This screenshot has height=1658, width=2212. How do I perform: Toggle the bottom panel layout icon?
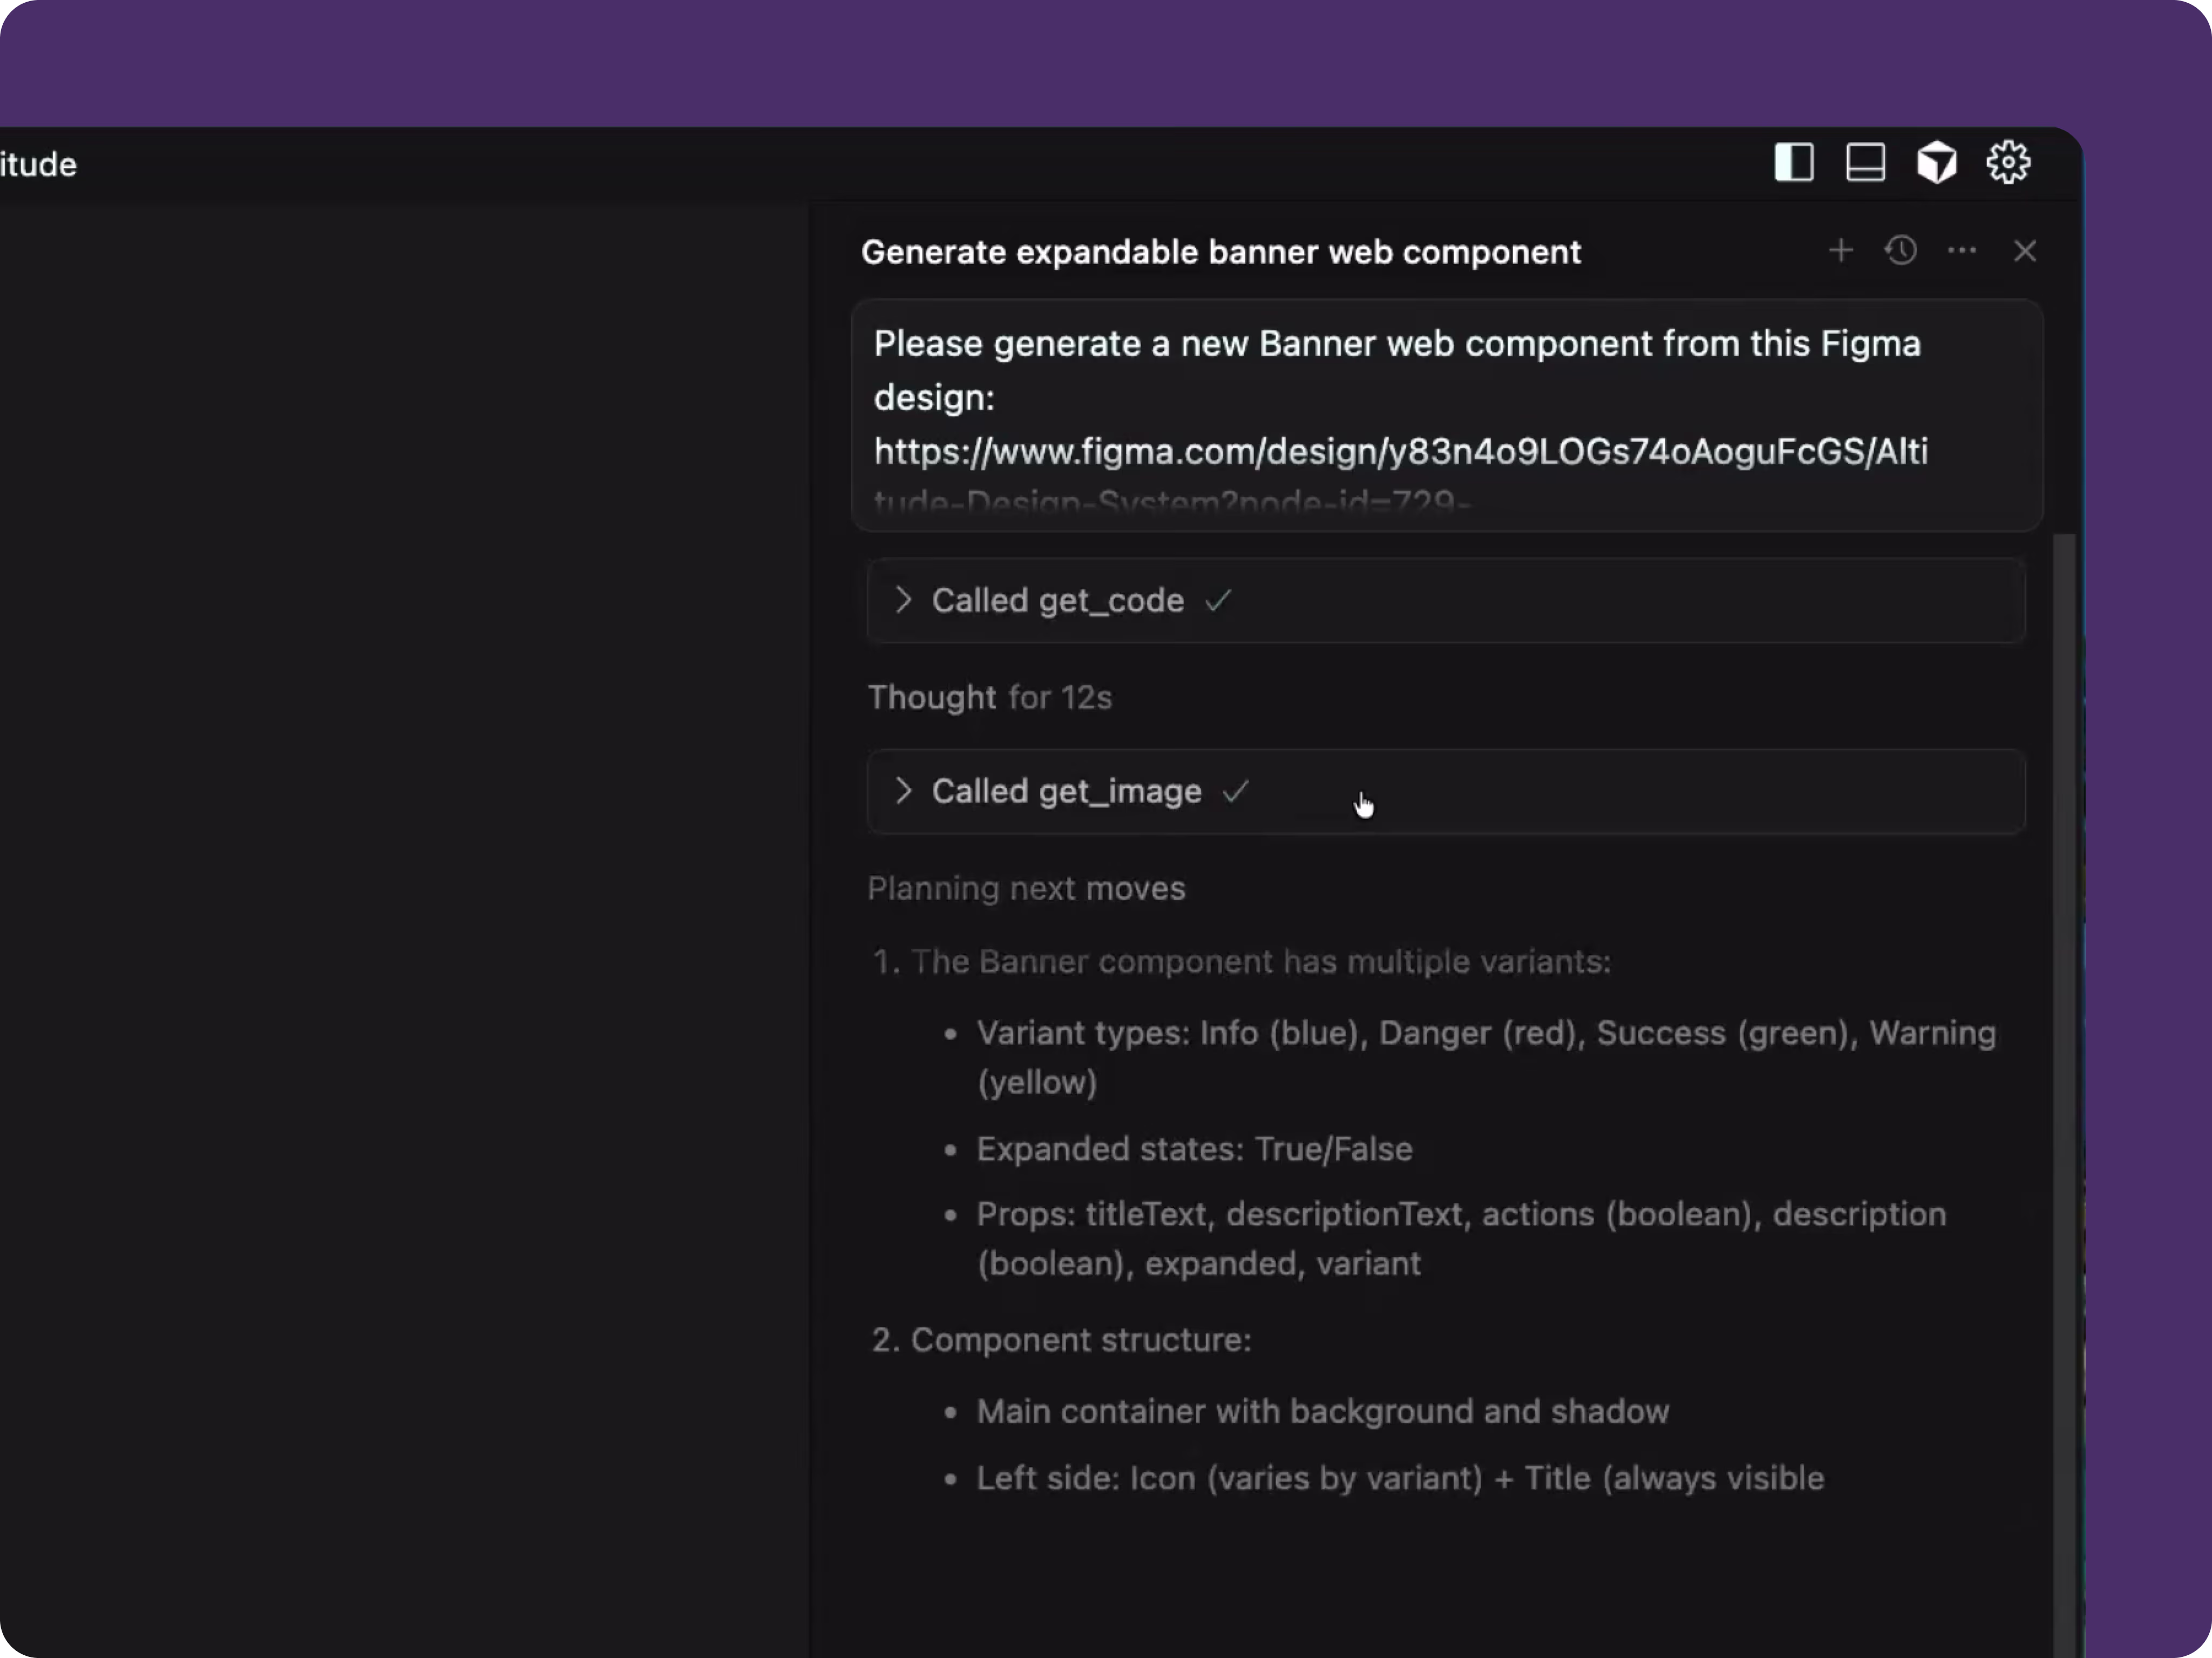pyautogui.click(x=1865, y=162)
